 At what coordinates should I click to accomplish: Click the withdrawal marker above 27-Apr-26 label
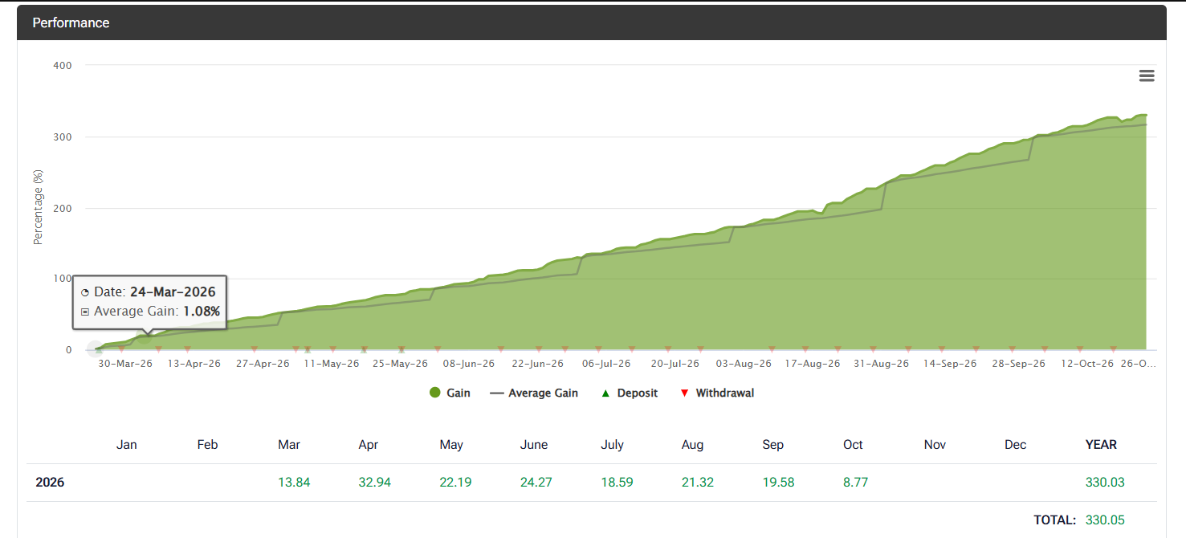[x=254, y=349]
